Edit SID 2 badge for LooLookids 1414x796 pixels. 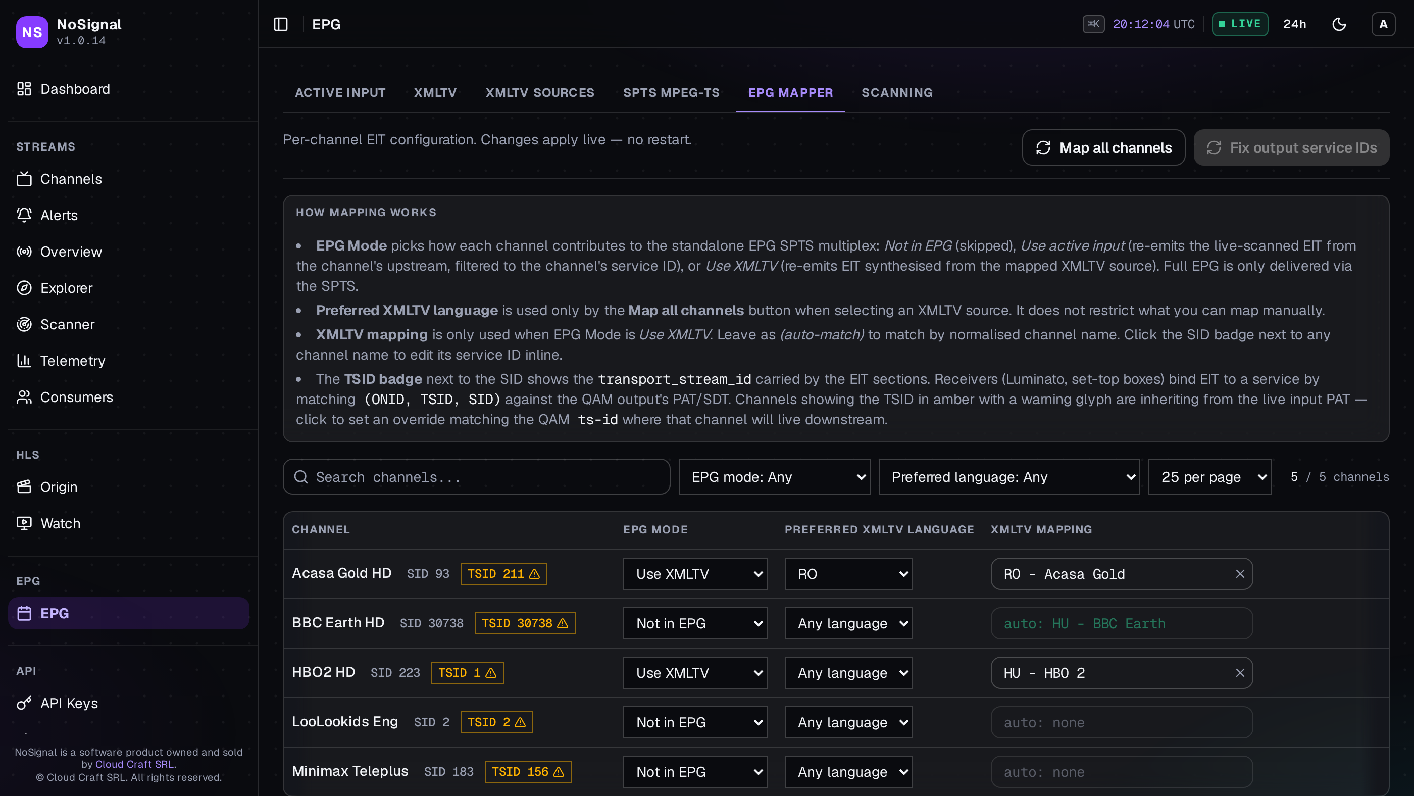coord(431,722)
